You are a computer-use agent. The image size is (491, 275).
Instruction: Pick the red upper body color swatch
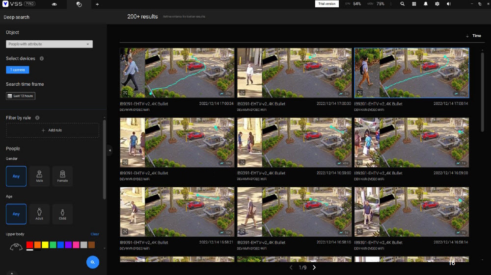click(29, 245)
